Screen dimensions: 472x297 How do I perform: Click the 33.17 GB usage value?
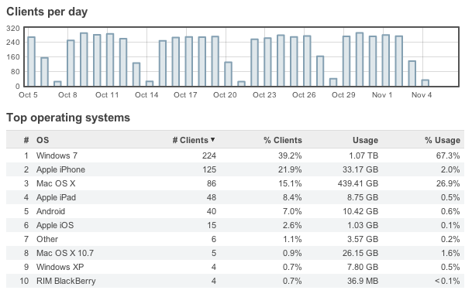(360, 169)
